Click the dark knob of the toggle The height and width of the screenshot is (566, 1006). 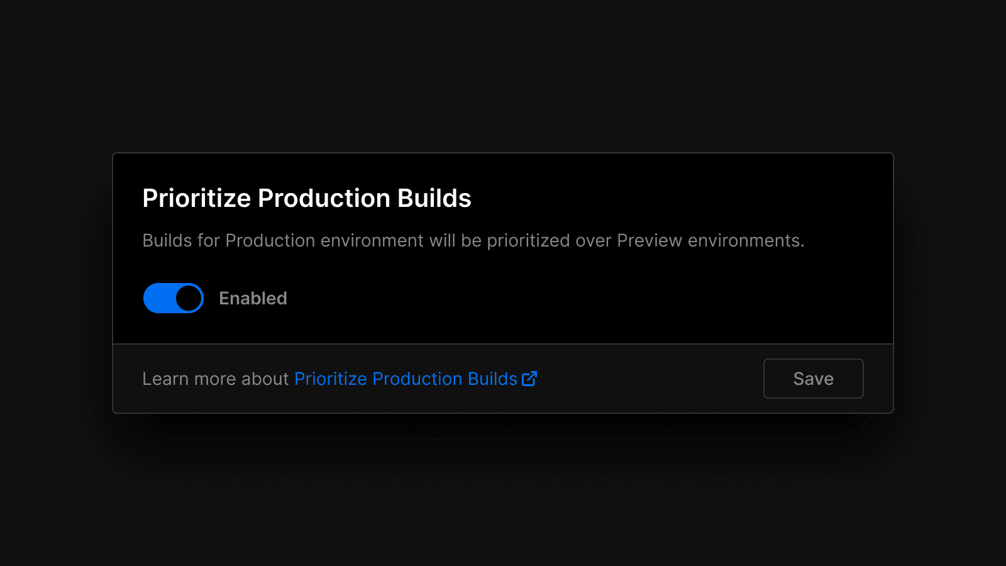[188, 298]
